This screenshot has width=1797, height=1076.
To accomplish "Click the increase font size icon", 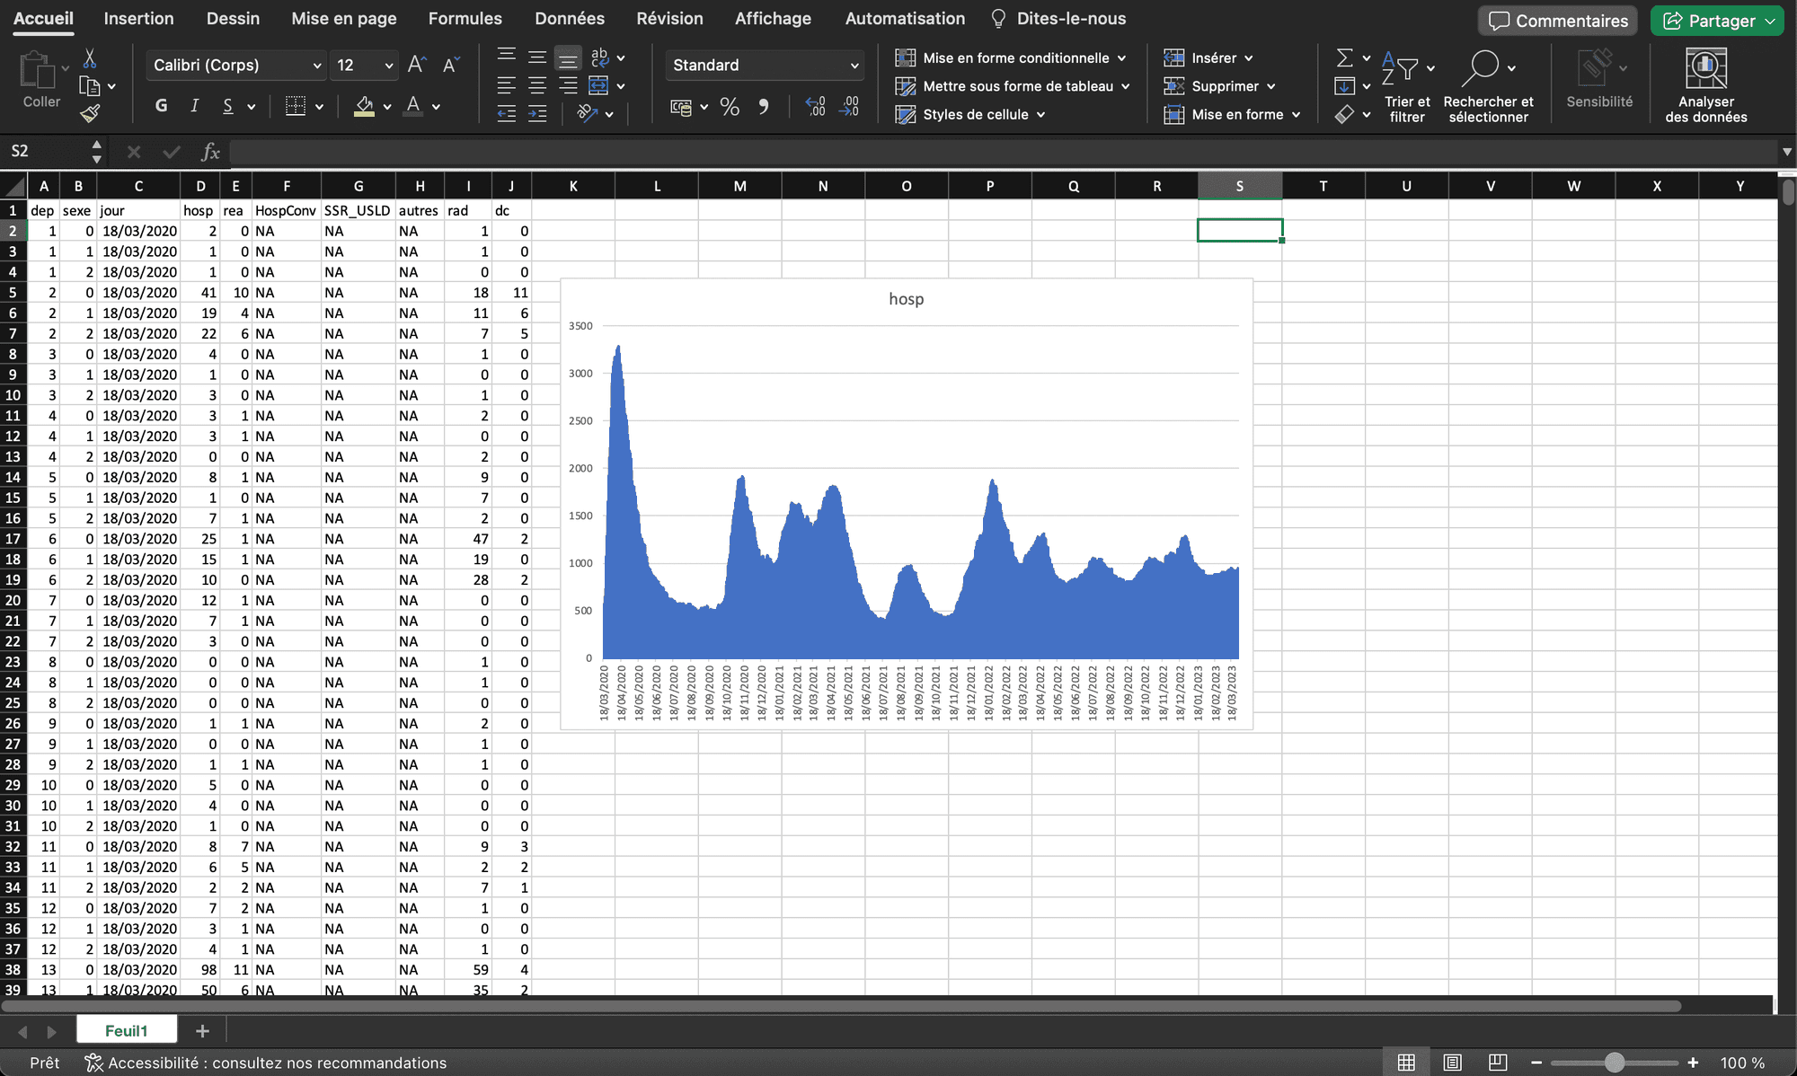I will [x=416, y=65].
